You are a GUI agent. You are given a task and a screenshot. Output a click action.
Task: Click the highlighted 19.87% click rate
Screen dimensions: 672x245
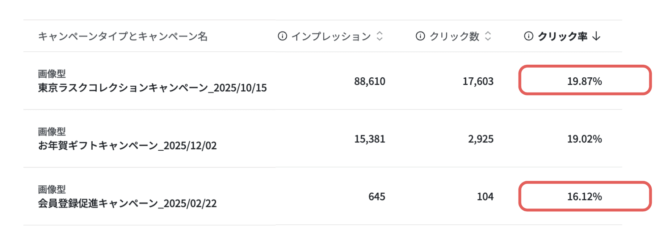(585, 81)
